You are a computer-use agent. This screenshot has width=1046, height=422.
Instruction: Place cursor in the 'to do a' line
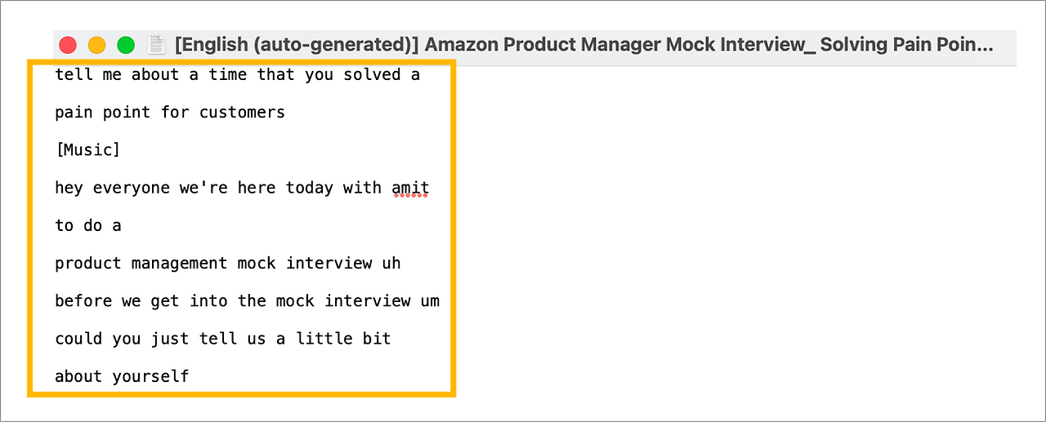click(87, 225)
